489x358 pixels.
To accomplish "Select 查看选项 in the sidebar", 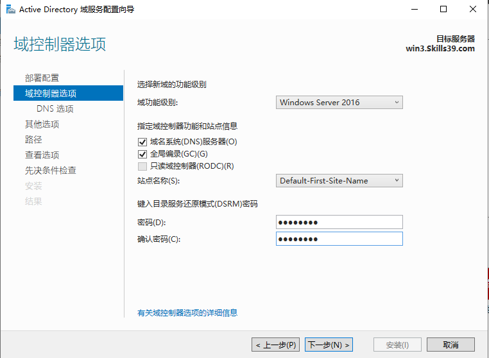I will [x=42, y=155].
